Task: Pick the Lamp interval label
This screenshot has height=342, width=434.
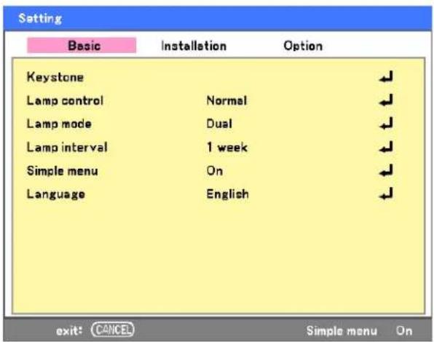Action: click(67, 147)
